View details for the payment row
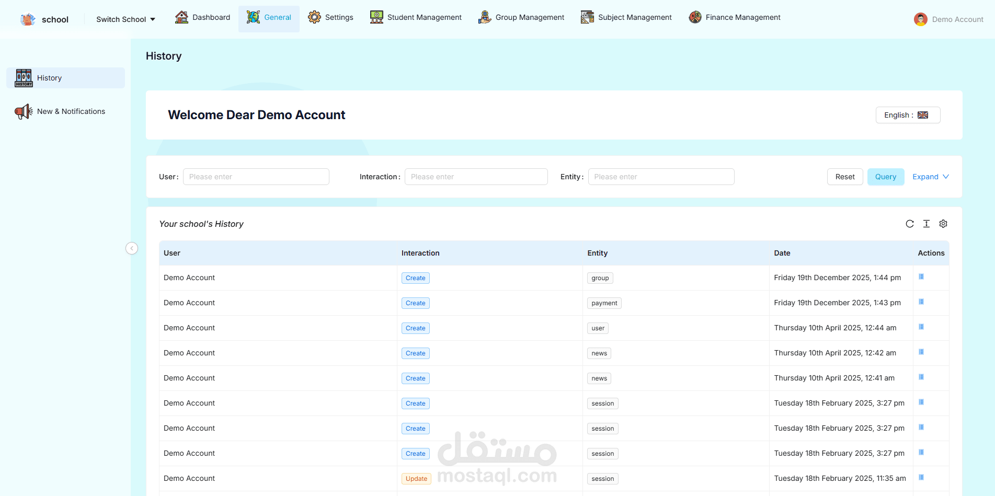Viewport: 995px width, 496px height. pyautogui.click(x=921, y=302)
